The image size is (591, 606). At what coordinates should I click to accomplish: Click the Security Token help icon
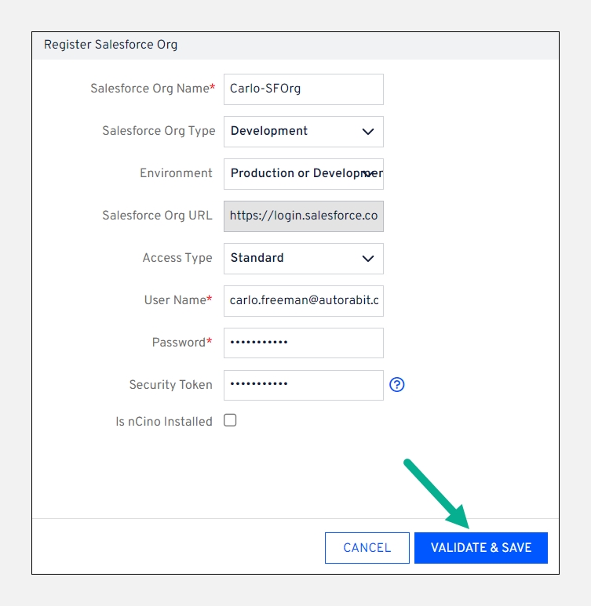(x=397, y=385)
